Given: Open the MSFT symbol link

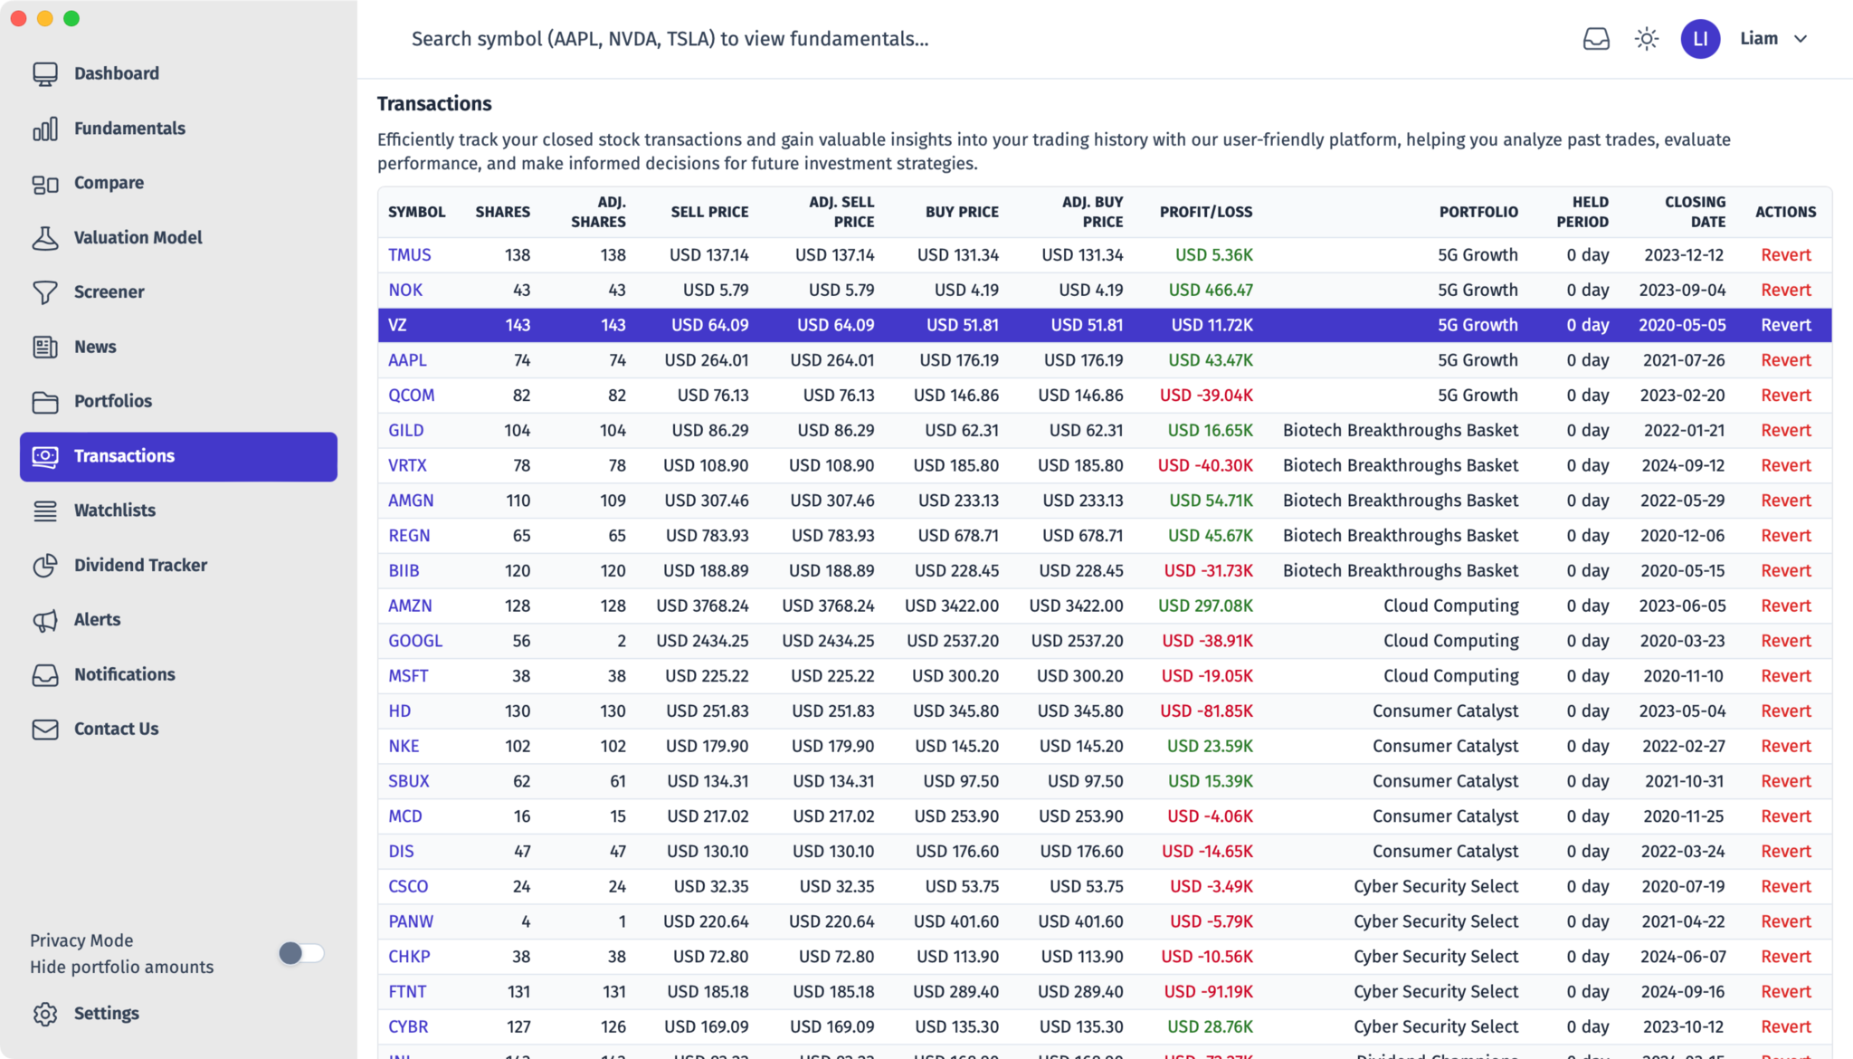Looking at the screenshot, I should [408, 676].
